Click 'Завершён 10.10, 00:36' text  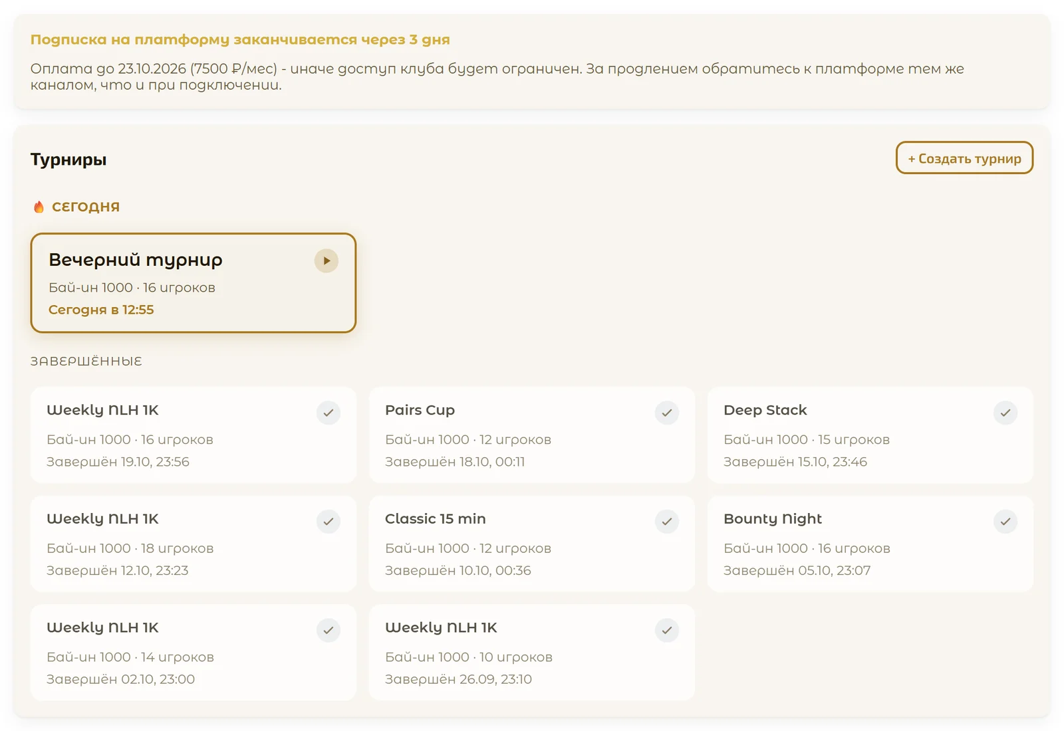click(458, 571)
